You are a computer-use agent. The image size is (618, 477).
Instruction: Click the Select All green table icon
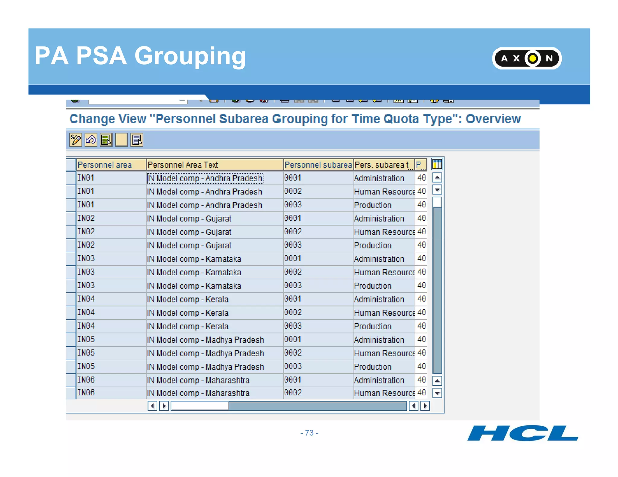coord(106,140)
